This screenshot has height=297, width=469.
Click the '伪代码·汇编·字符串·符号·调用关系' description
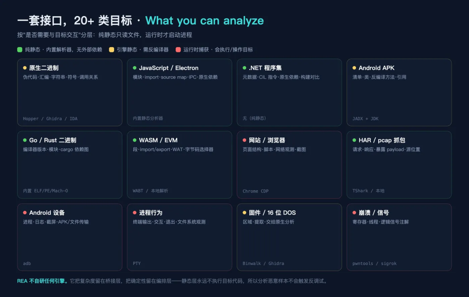click(x=60, y=77)
